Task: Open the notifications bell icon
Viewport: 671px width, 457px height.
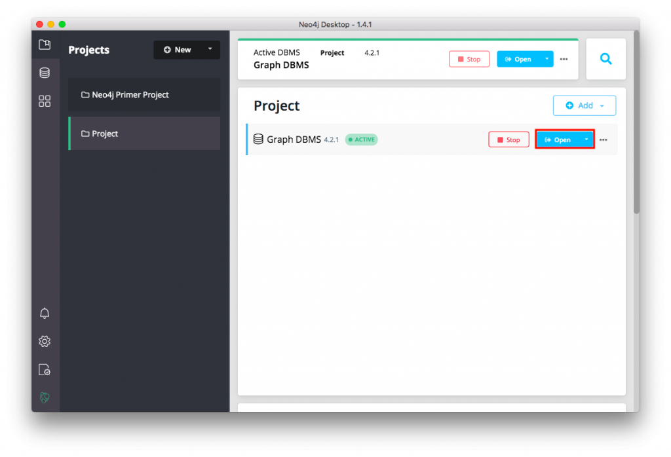Action: (x=45, y=313)
